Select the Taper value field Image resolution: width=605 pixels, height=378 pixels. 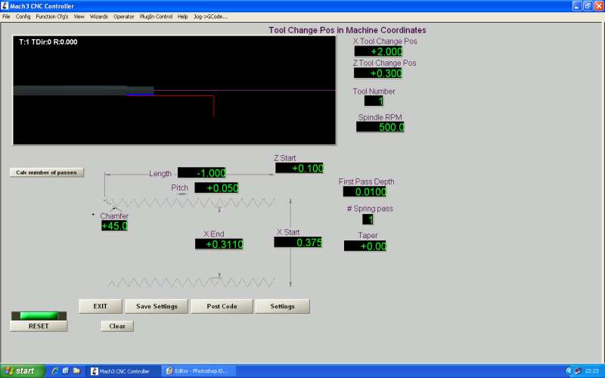(365, 246)
